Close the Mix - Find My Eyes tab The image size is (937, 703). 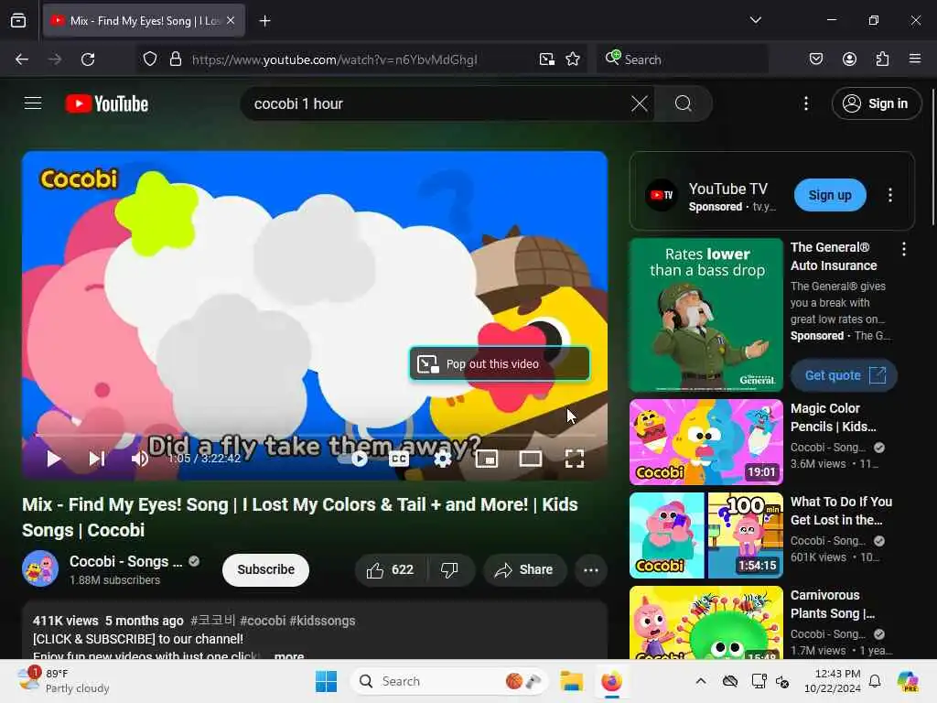(x=231, y=21)
